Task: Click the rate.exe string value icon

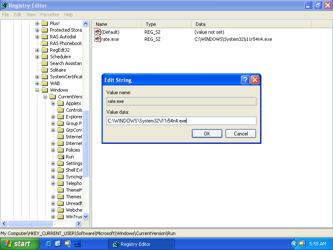Action: (x=97, y=39)
